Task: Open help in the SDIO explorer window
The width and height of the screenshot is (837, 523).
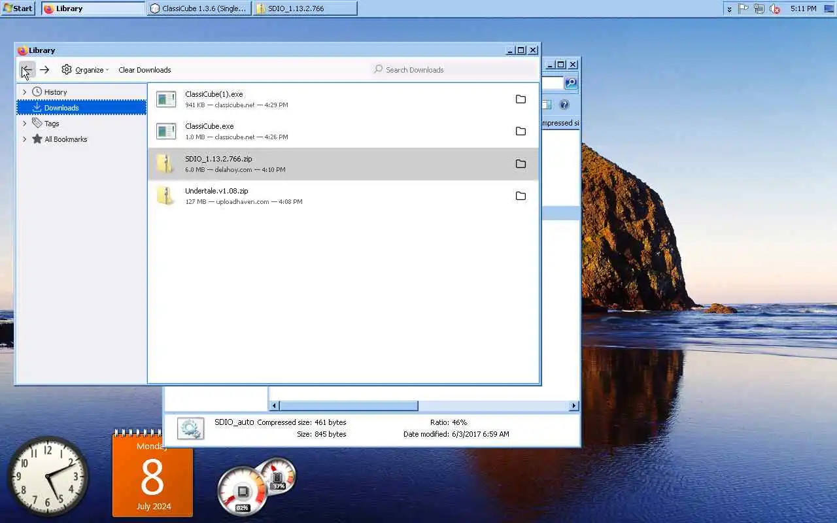Action: click(x=564, y=105)
